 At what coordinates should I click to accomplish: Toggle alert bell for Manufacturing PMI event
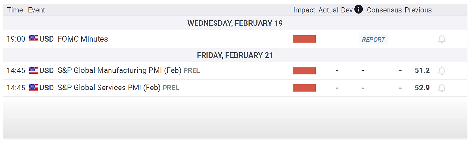[x=442, y=71]
